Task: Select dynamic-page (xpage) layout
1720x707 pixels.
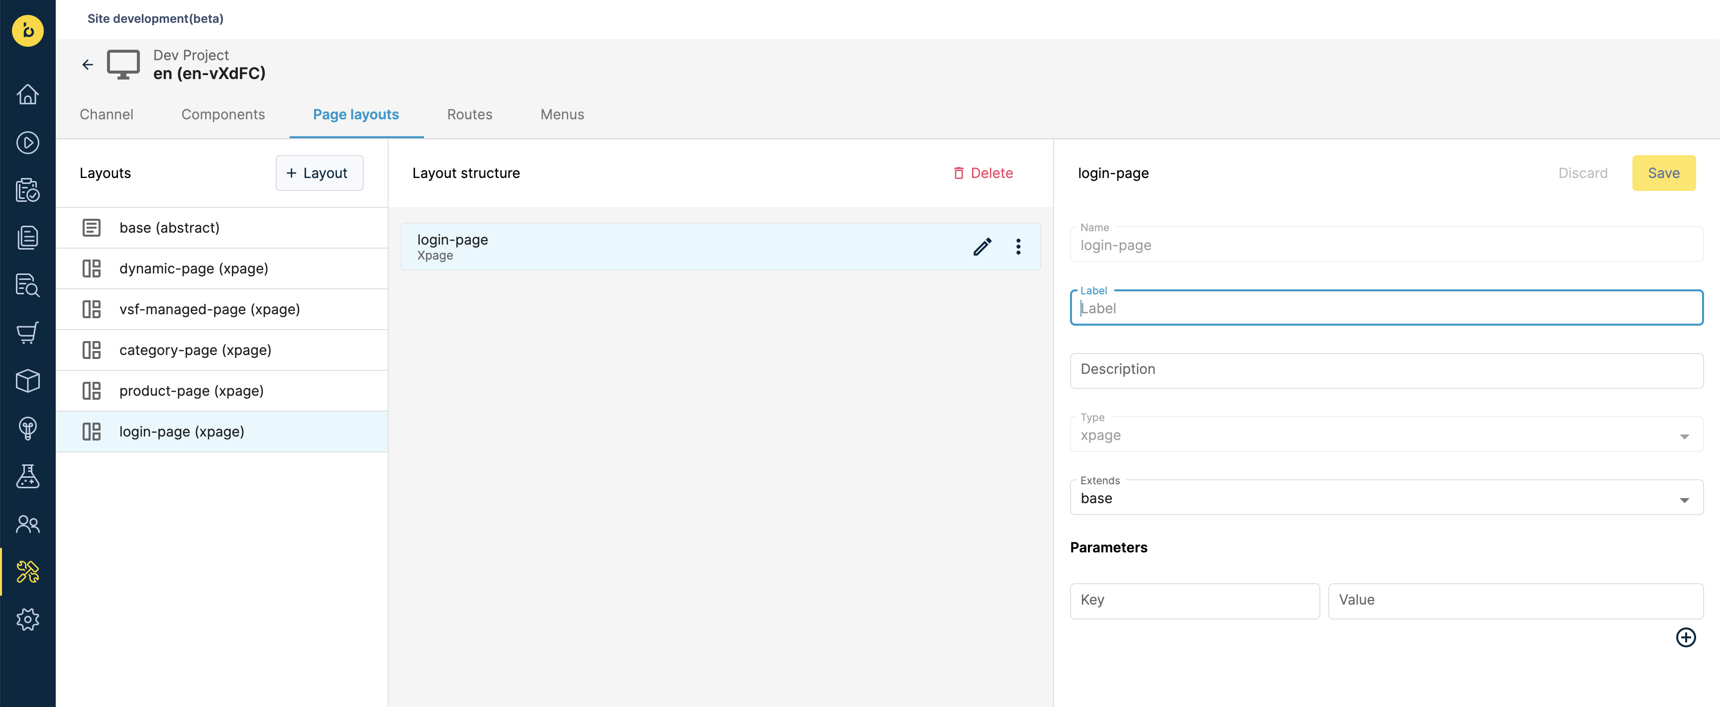Action: pos(221,269)
